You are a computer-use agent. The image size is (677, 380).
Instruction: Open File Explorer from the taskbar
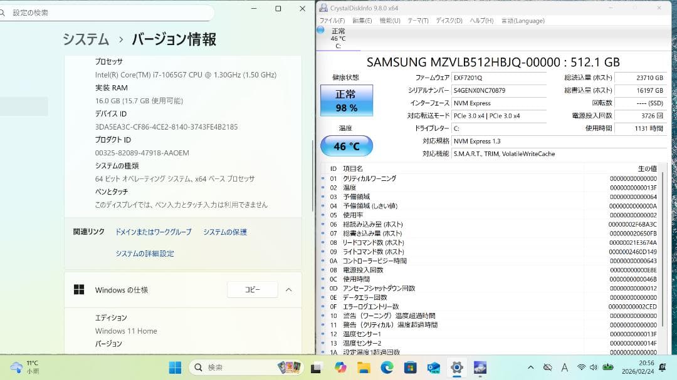pos(364,367)
